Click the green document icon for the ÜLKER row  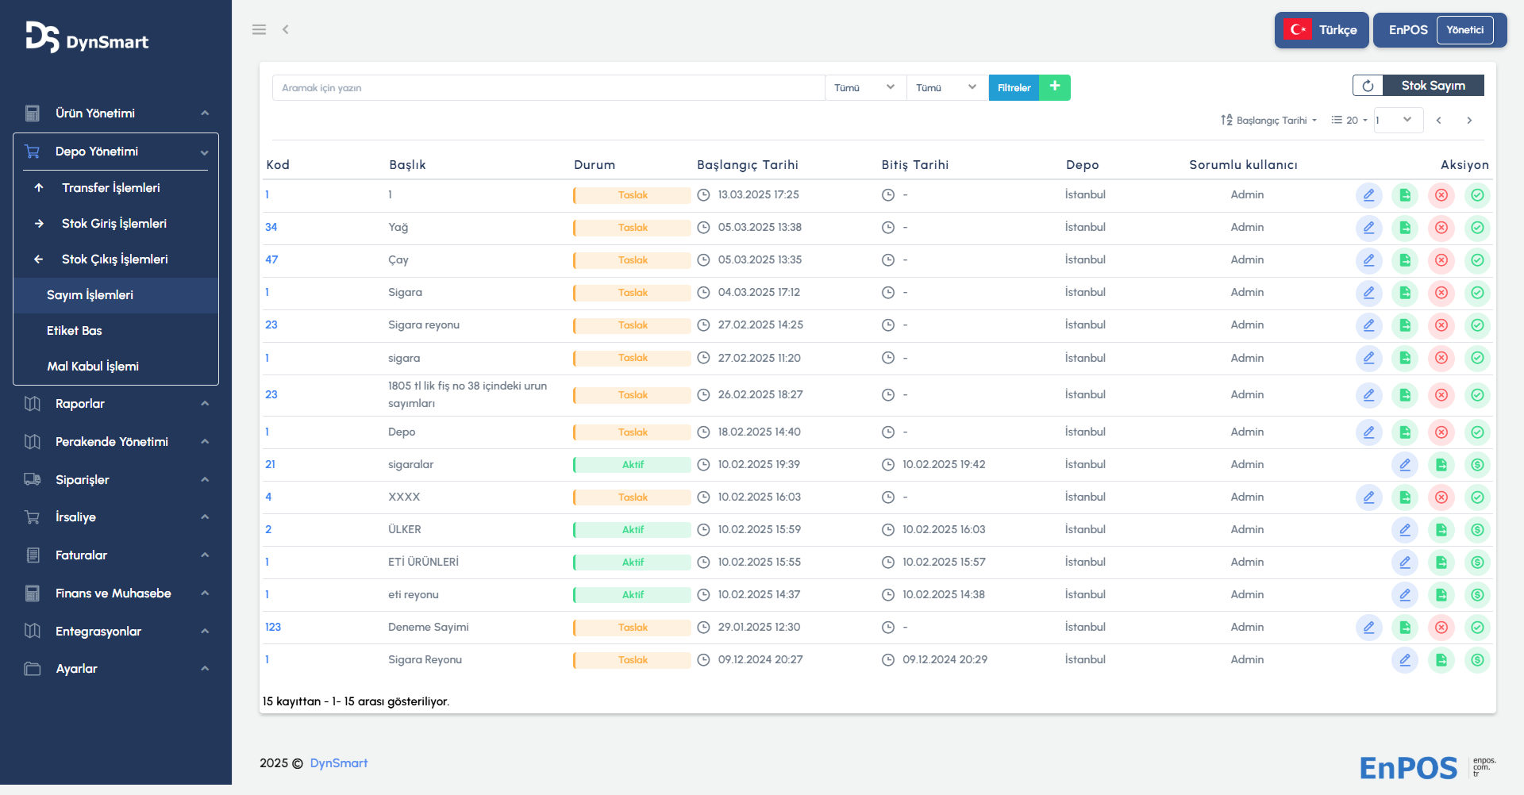point(1441,530)
